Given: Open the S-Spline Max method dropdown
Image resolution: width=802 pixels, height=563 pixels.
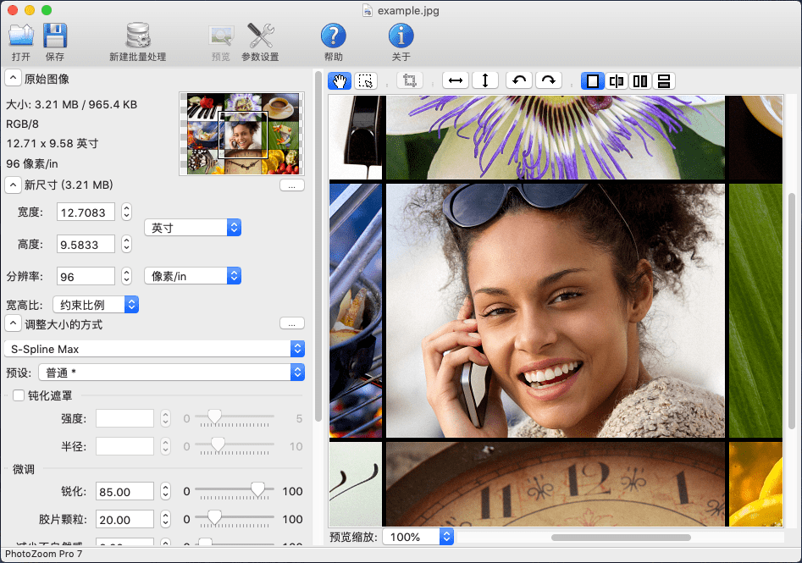Looking at the screenshot, I should 154,349.
